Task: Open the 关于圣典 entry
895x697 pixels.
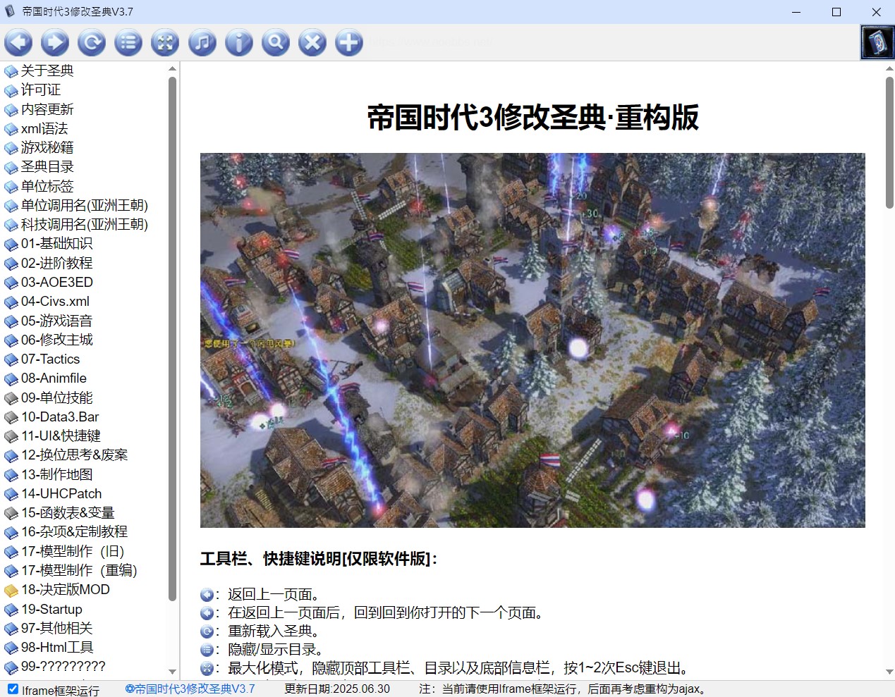Action: [x=47, y=70]
